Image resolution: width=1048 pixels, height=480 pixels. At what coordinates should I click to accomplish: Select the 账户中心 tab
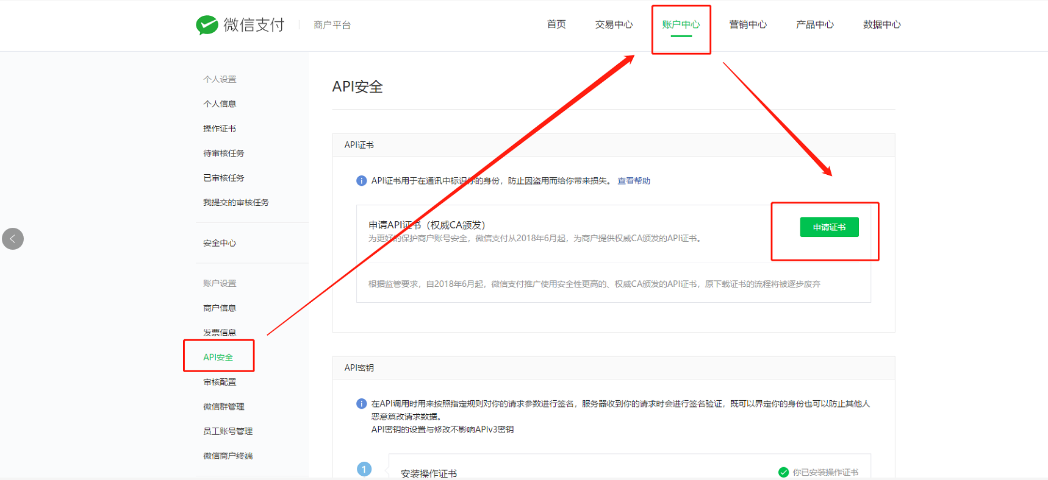[681, 24]
